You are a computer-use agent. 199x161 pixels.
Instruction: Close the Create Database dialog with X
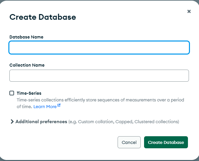click(x=189, y=11)
